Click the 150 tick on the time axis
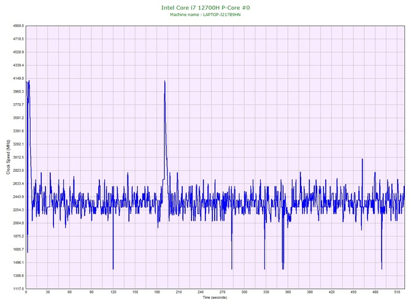This screenshot has height=308, width=411. 135,292
